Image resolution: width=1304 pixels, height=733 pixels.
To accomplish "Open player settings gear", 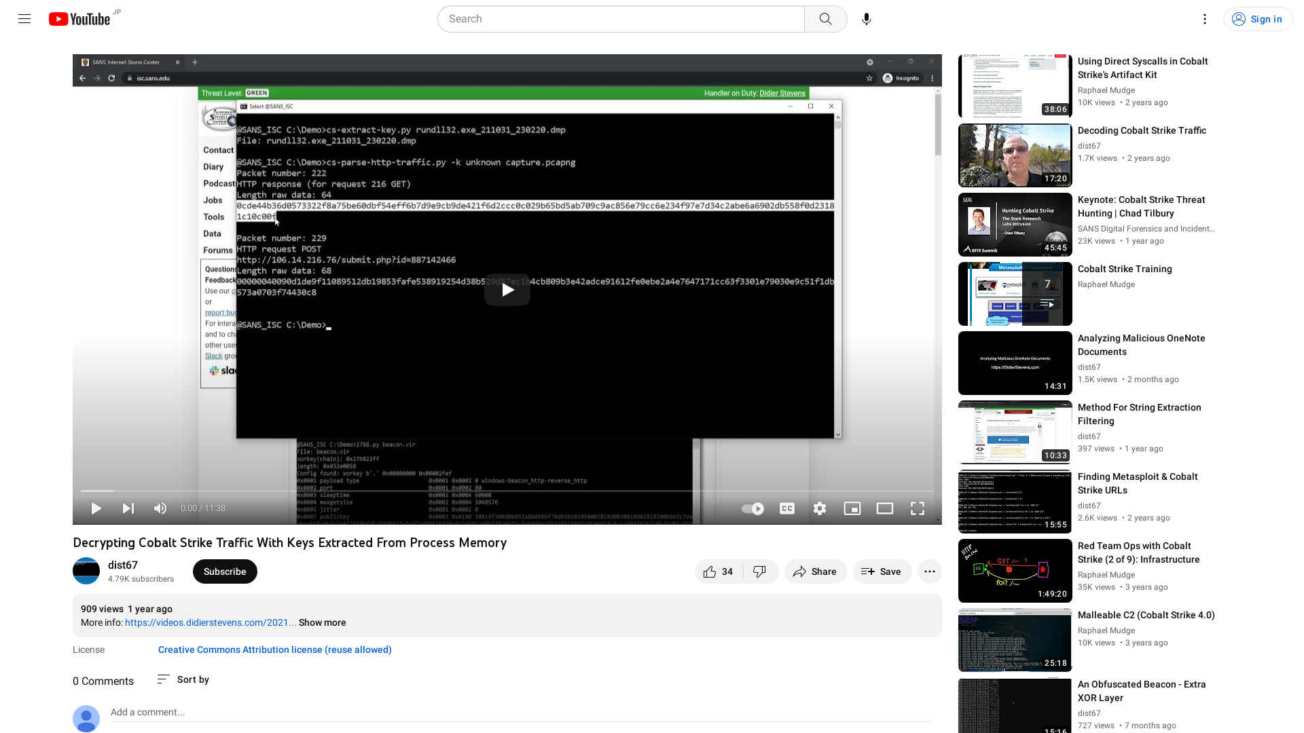I will point(820,508).
